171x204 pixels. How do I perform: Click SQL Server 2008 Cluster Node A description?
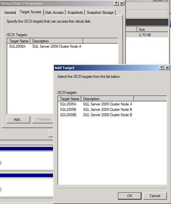tap(57, 46)
